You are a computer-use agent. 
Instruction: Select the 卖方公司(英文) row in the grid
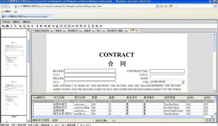tap(123, 114)
